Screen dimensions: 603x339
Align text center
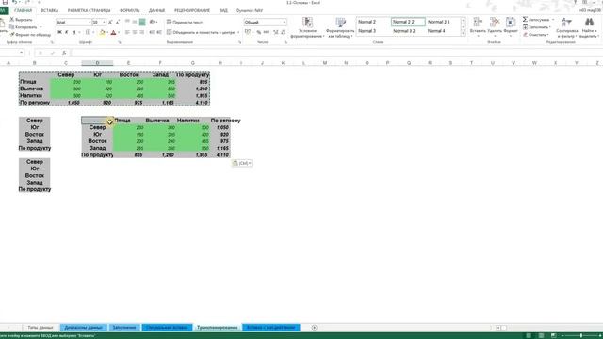point(135,32)
